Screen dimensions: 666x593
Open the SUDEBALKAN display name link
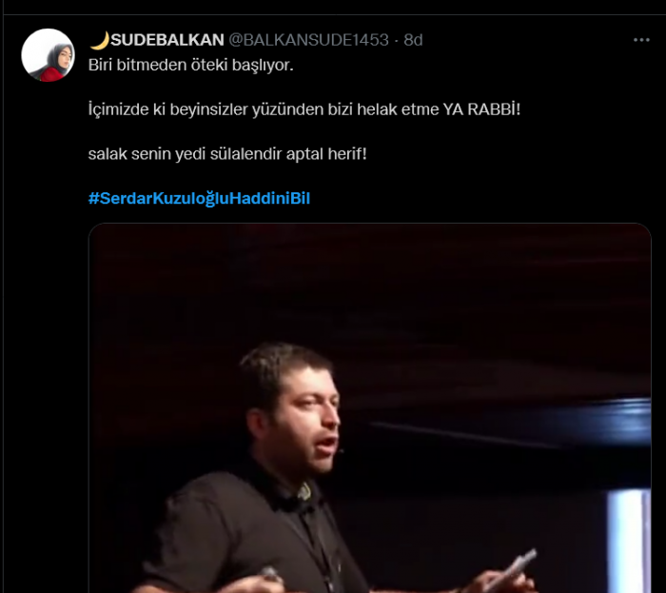tap(166, 40)
